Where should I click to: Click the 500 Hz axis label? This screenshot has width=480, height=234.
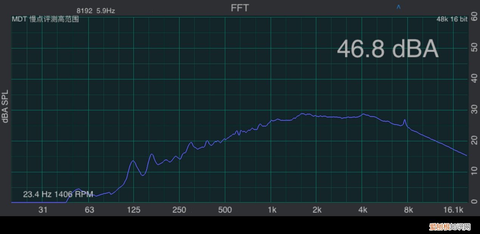(225, 210)
